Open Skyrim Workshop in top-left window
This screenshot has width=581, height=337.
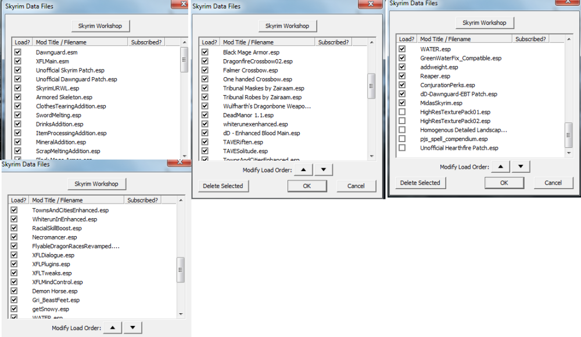click(x=100, y=26)
